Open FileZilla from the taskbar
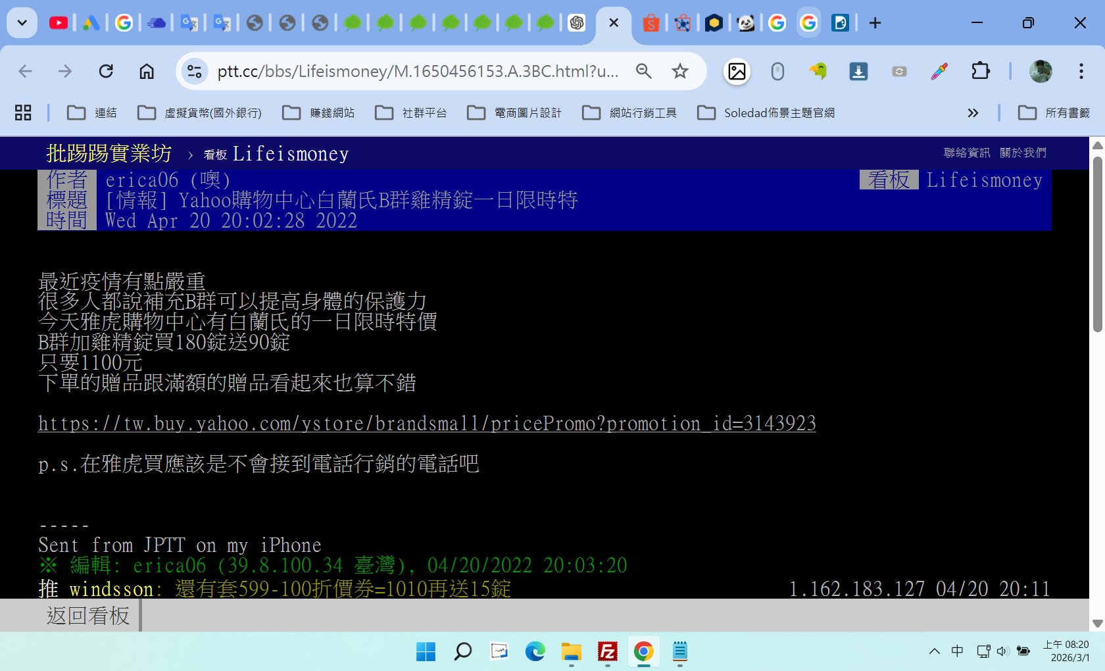 607,651
